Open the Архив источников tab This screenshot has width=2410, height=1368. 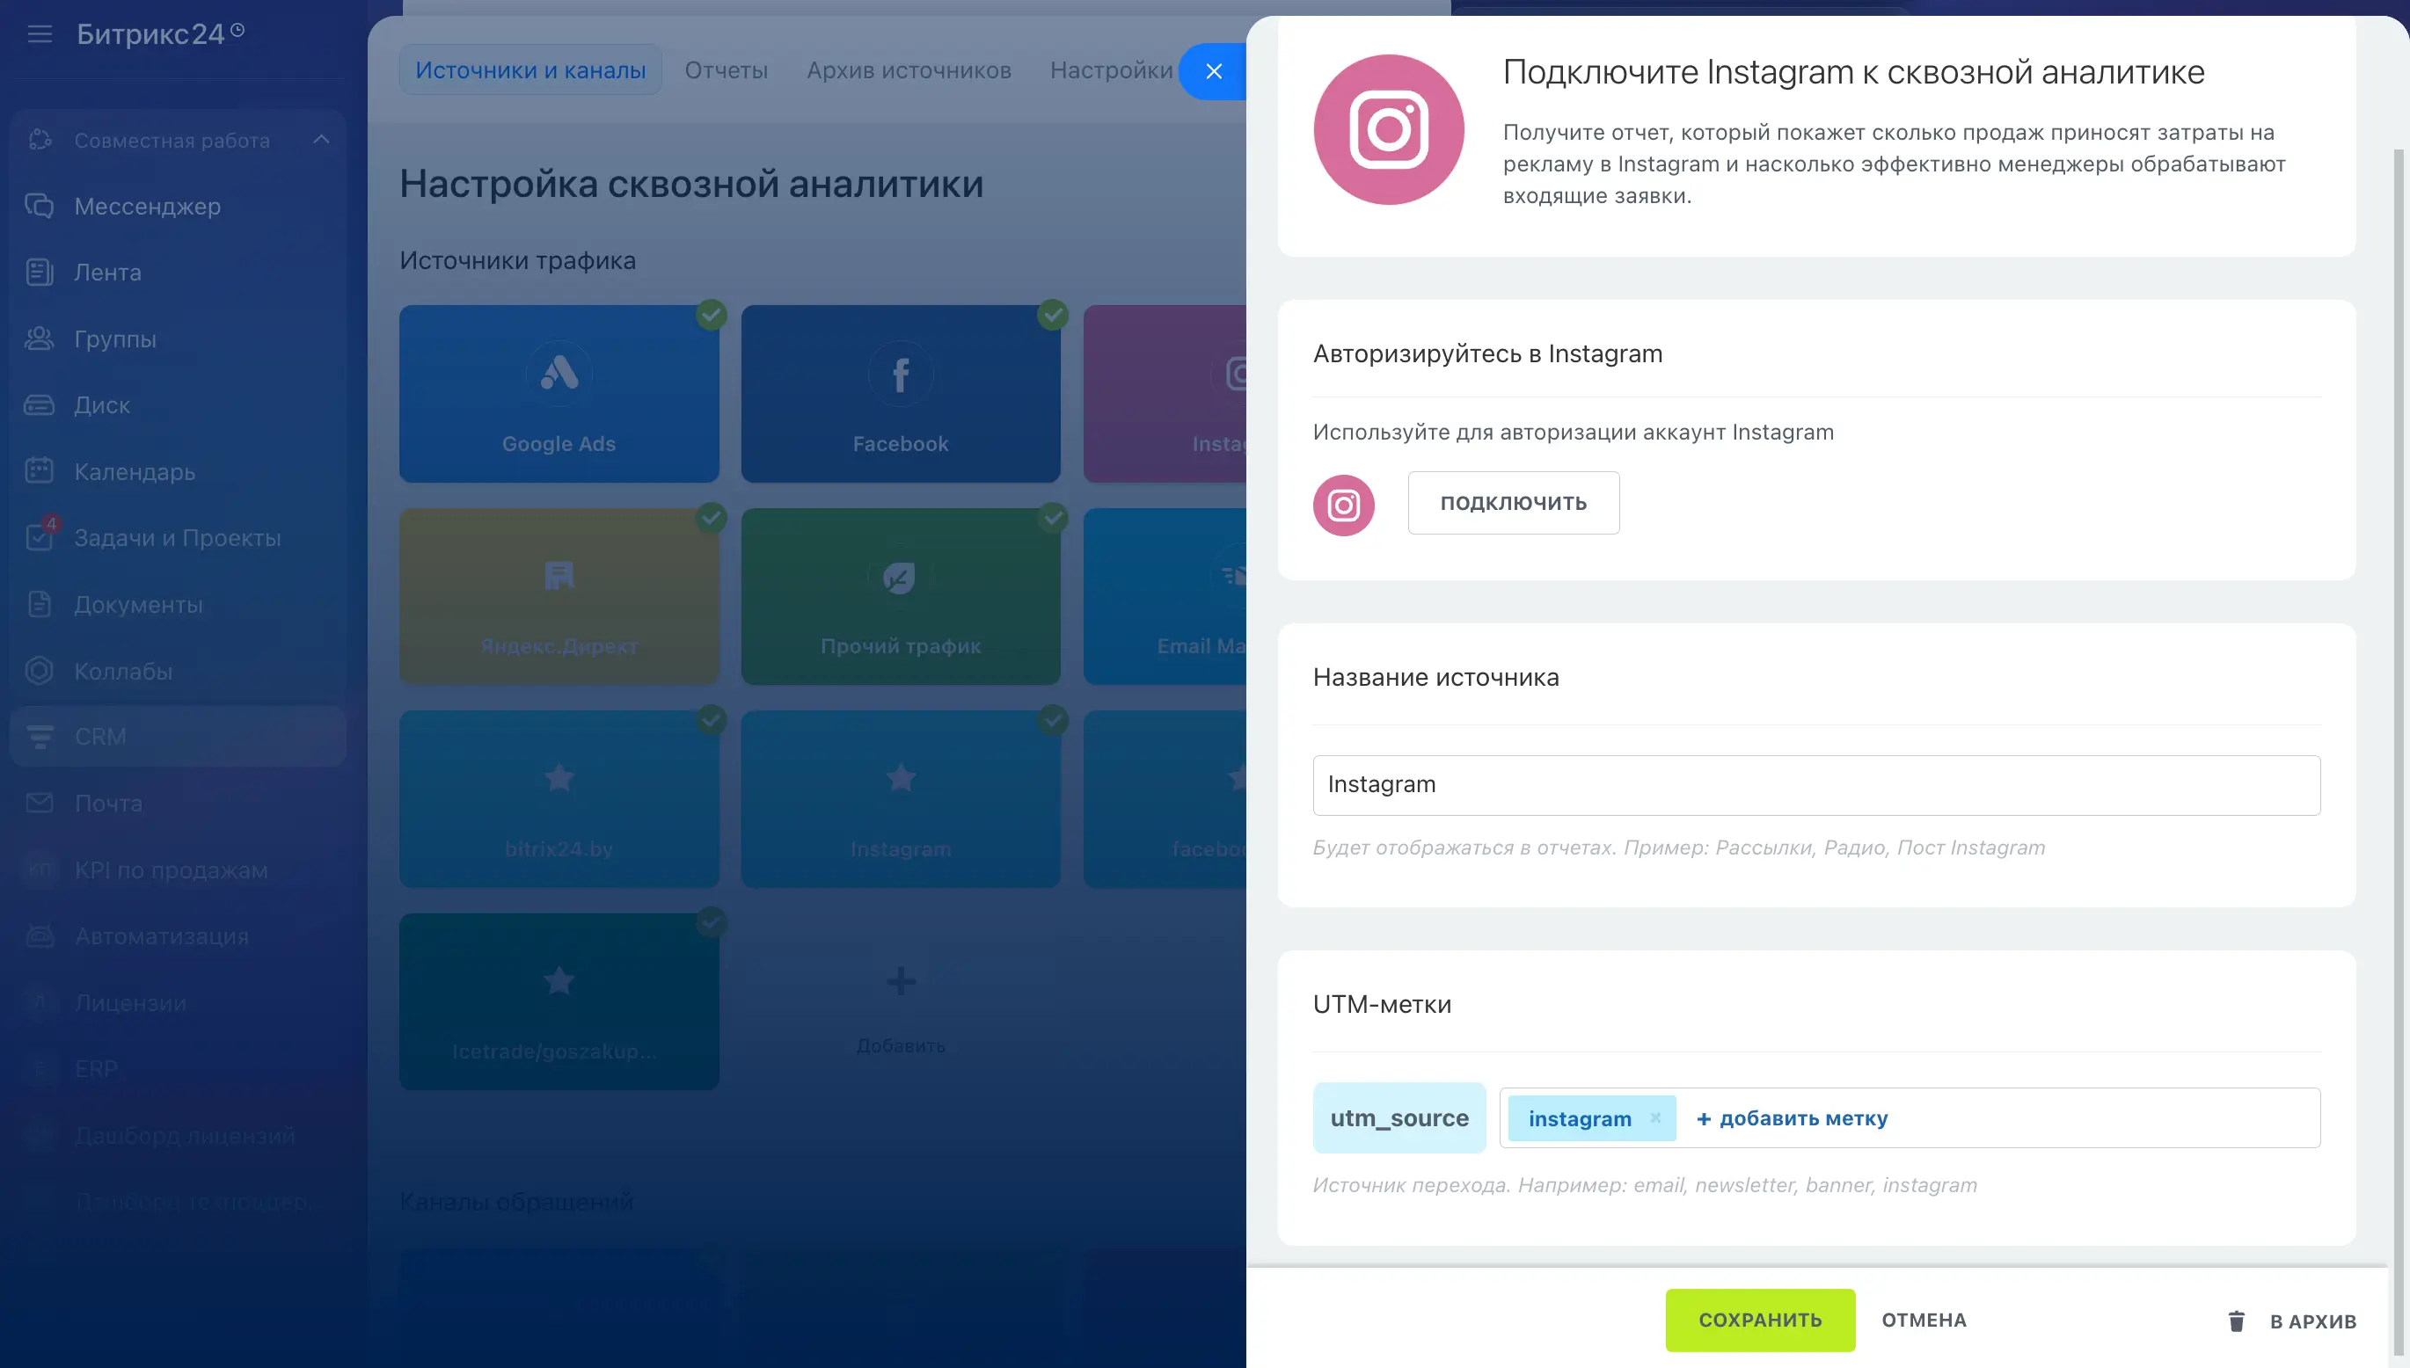[x=908, y=70]
